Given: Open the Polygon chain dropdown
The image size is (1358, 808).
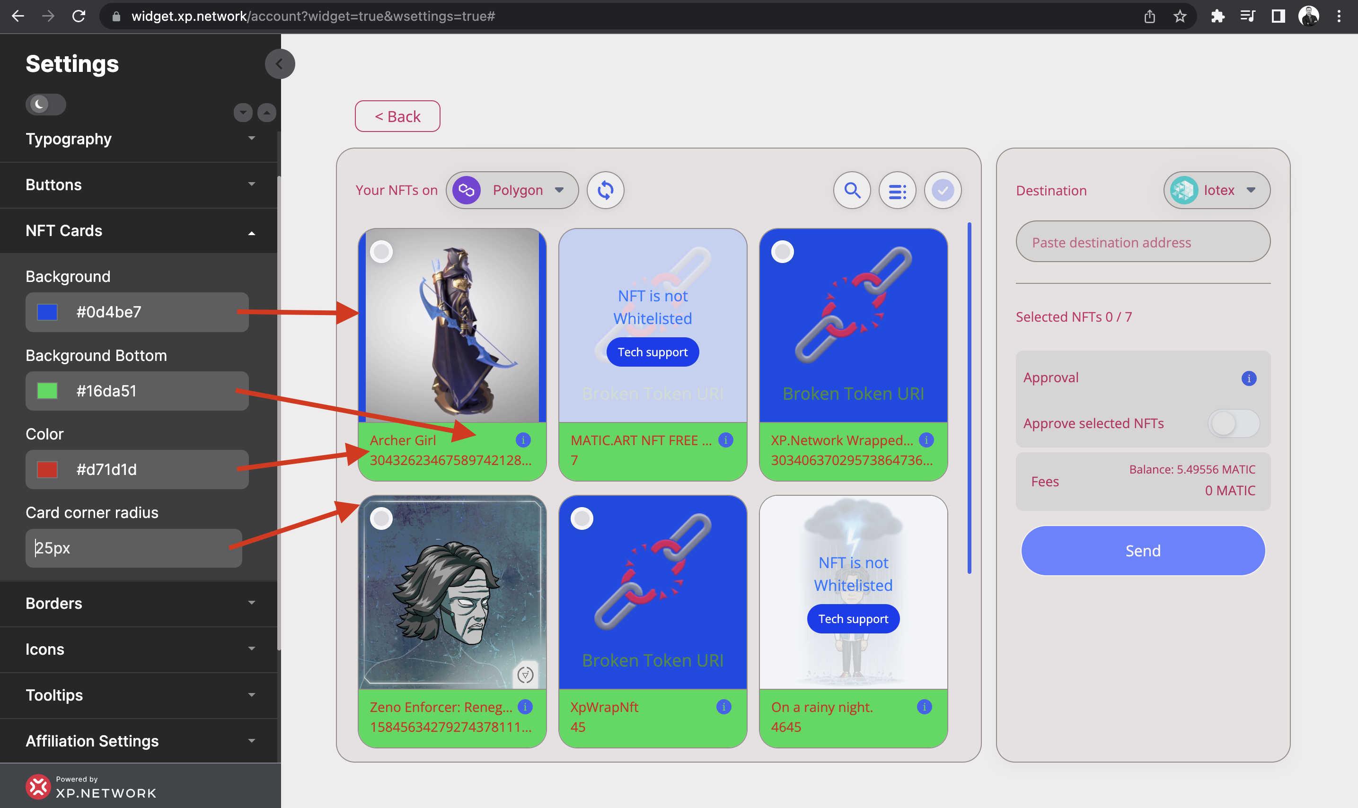Looking at the screenshot, I should coord(512,190).
